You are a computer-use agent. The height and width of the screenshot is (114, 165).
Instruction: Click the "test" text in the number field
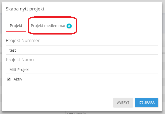click(13, 50)
